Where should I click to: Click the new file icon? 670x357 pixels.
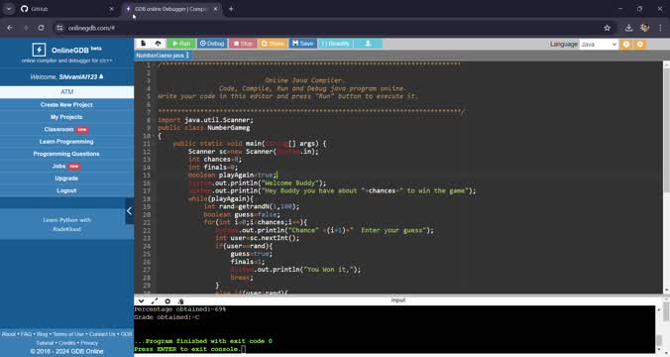tap(144, 44)
